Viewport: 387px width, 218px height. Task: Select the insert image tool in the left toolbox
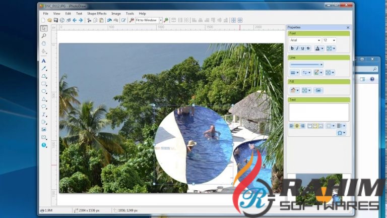click(x=44, y=130)
